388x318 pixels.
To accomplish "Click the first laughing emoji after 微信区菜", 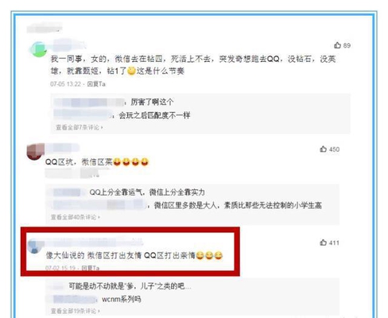I will click(117, 161).
